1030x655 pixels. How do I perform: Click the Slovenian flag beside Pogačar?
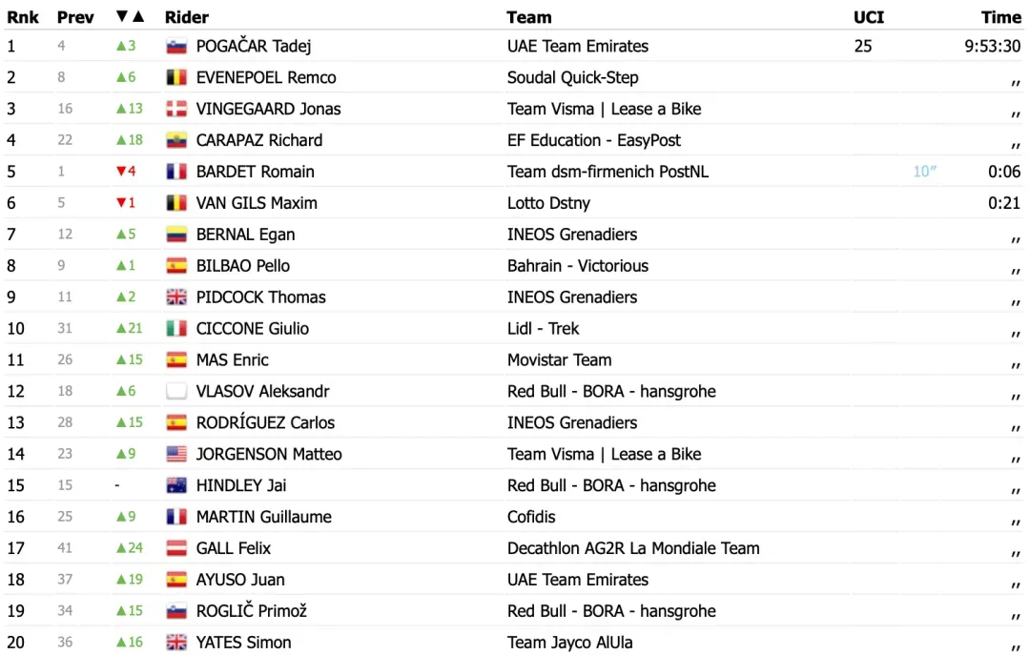click(x=176, y=47)
